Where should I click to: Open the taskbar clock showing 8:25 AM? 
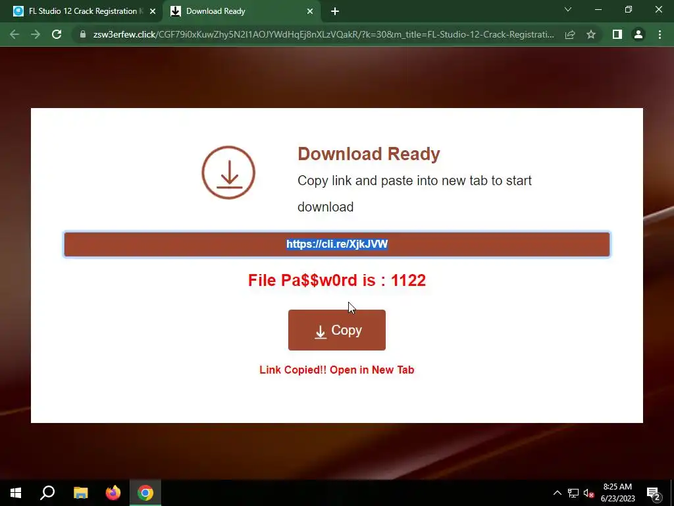[617, 493]
